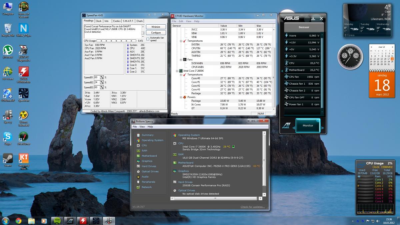Select the µTorrent desktop icon
This screenshot has height=225, width=400.
(8, 52)
